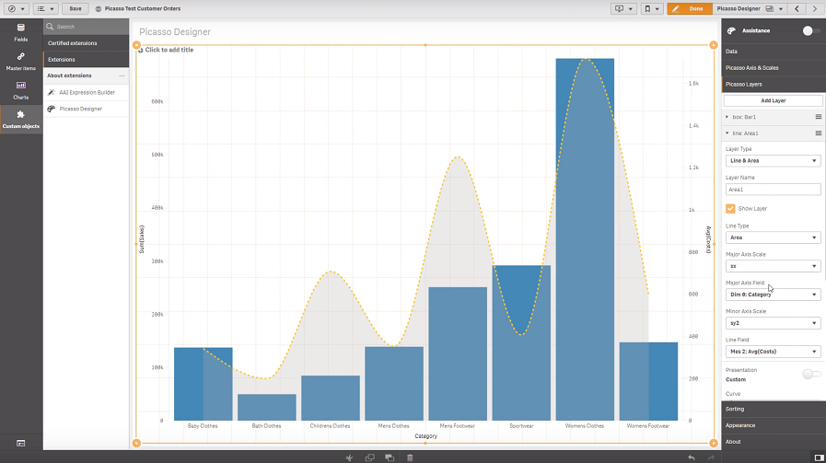Open the Fields asset tab
The height and width of the screenshot is (463, 826).
[21, 32]
